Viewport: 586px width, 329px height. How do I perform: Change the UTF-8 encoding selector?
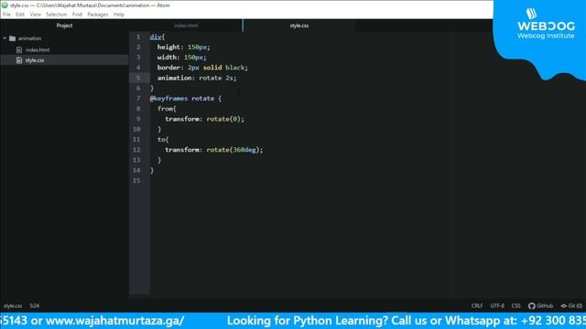click(x=497, y=306)
